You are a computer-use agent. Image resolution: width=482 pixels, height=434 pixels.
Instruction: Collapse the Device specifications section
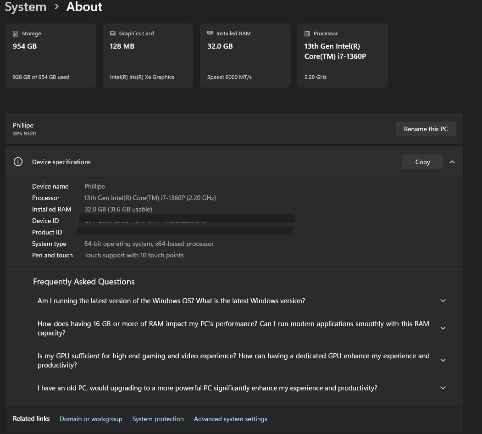click(452, 161)
